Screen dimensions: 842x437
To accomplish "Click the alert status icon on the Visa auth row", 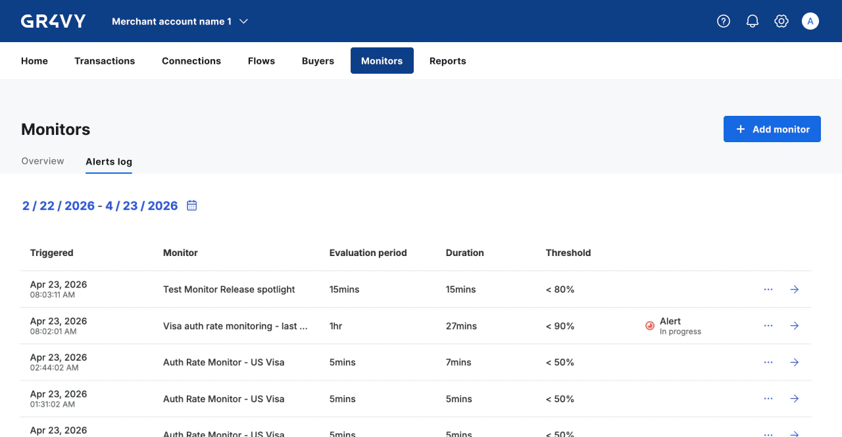I will 650,325.
